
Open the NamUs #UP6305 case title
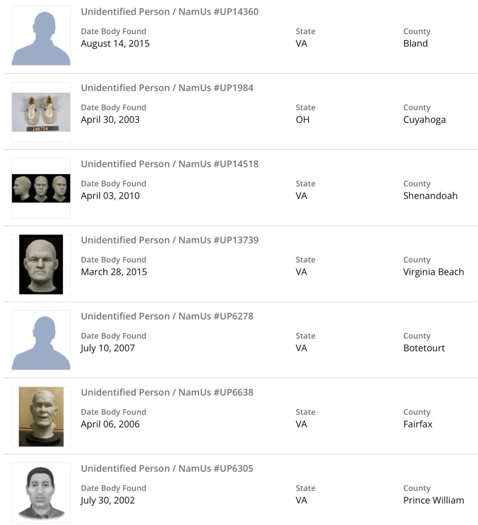click(167, 468)
